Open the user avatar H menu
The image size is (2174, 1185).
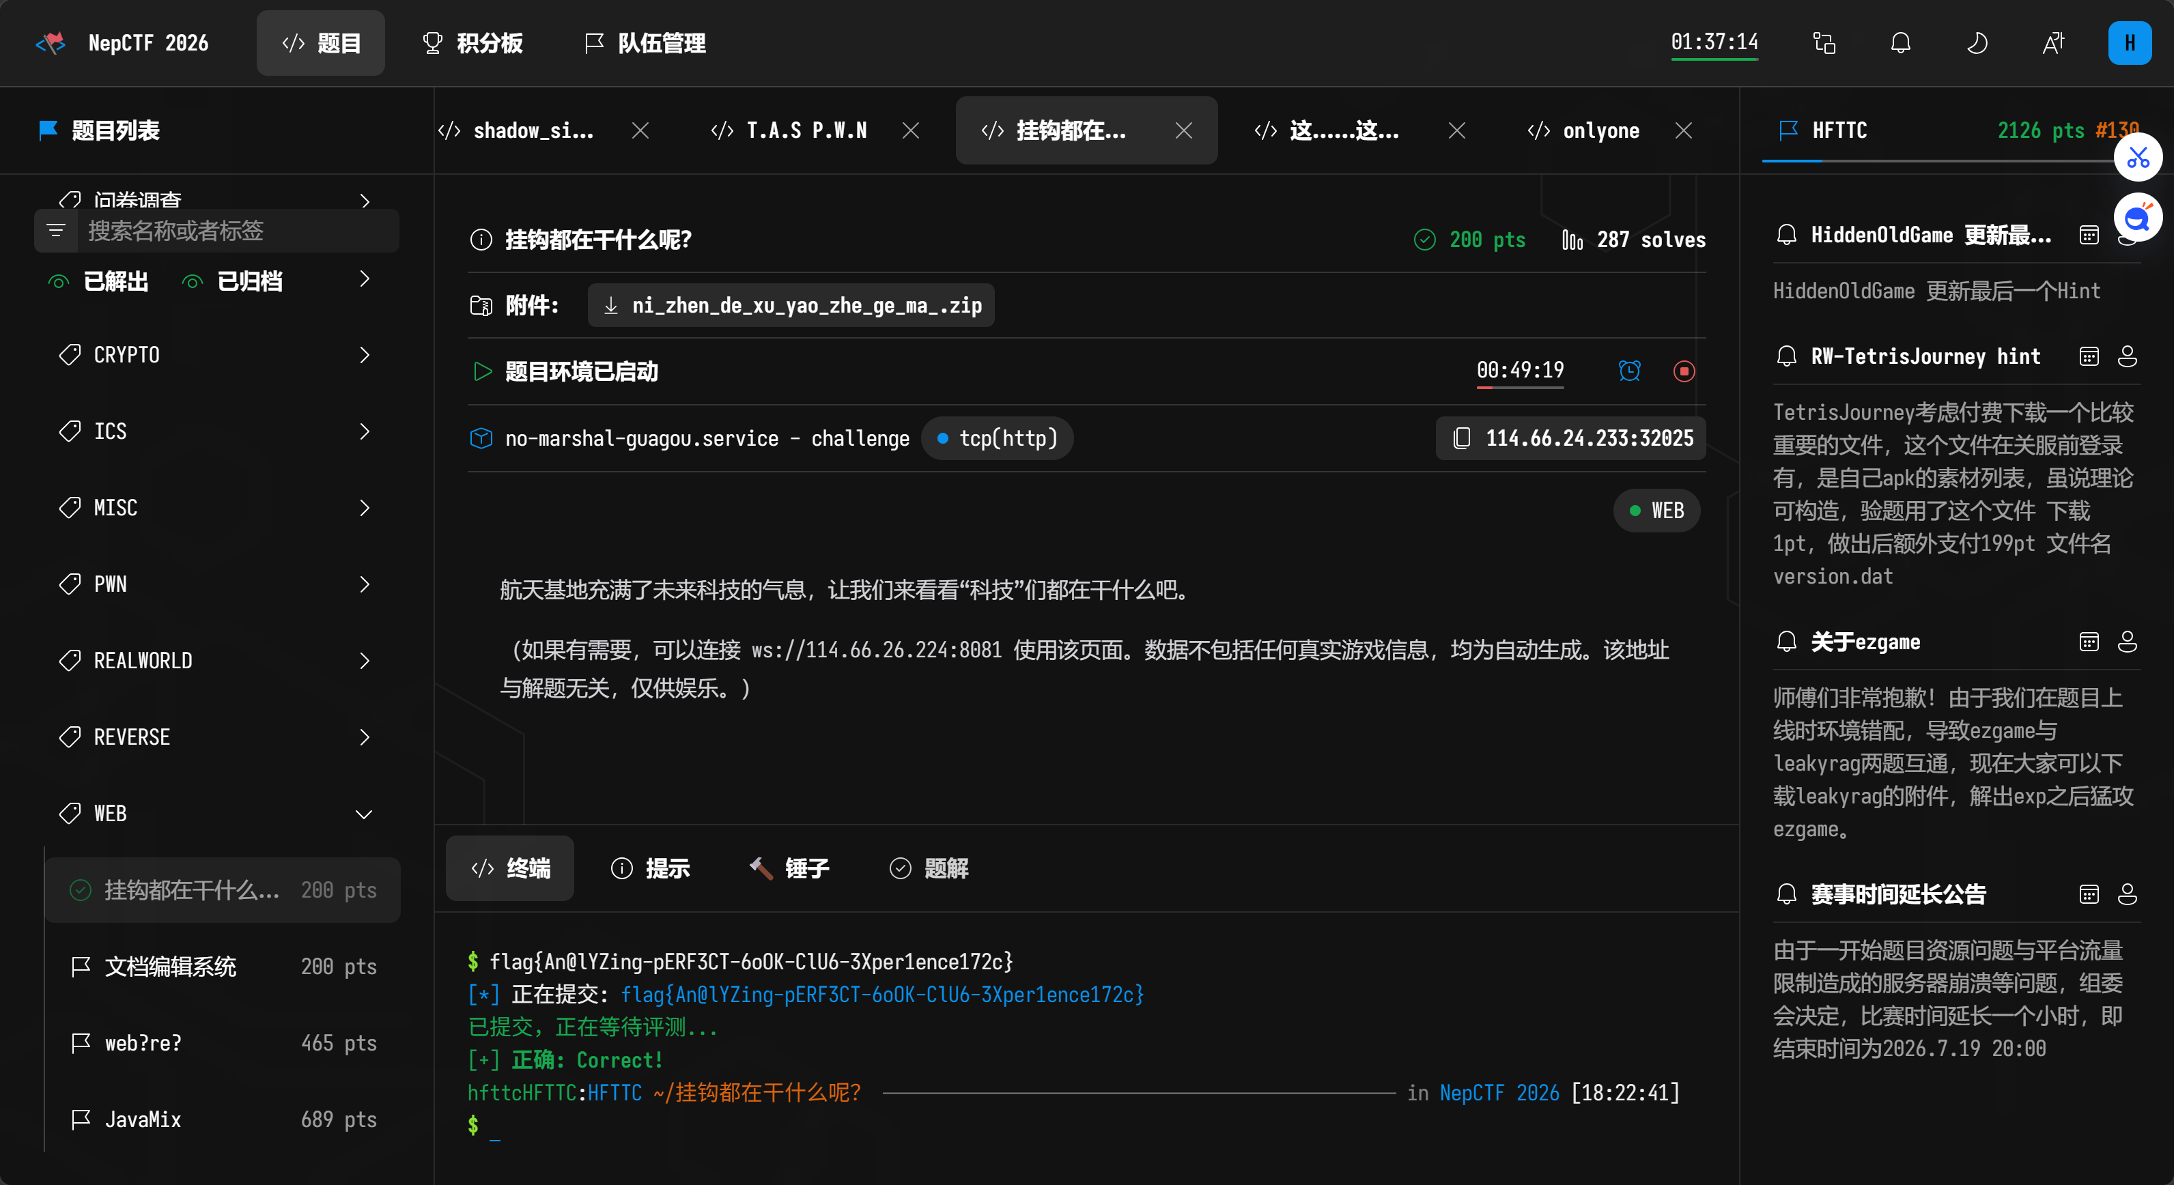[x=2129, y=43]
